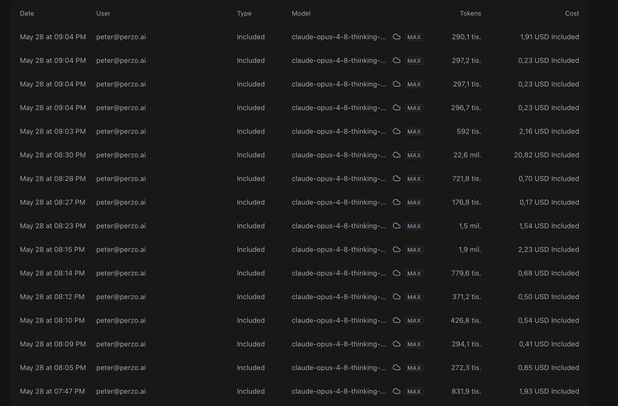Click cloud icon in the 08:23 PM row
This screenshot has width=618, height=406.
coord(396,226)
